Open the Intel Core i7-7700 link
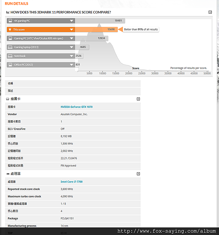The image size is (219, 235). point(71,182)
